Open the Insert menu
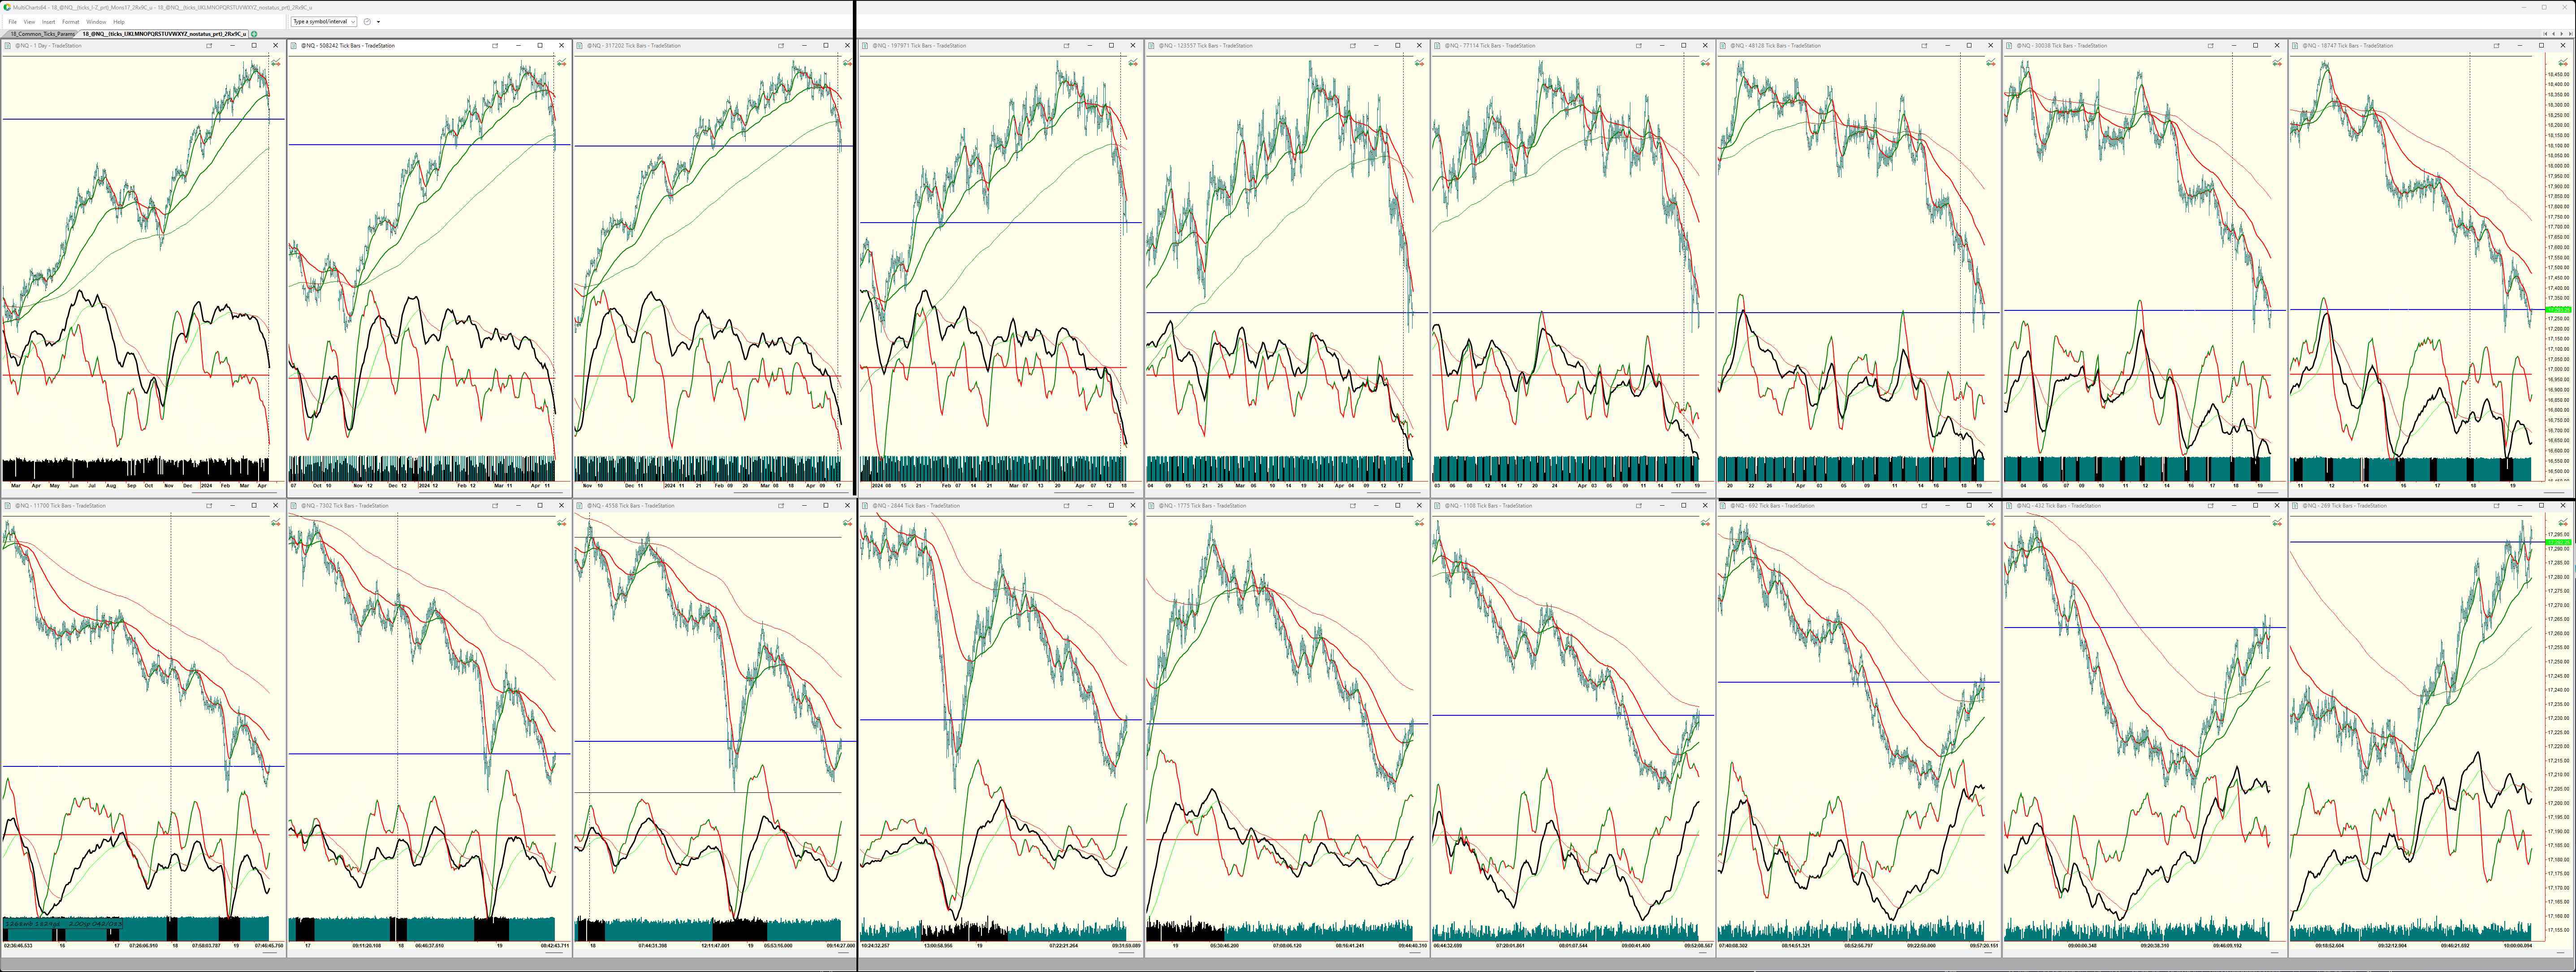2576x972 pixels. pos(48,22)
